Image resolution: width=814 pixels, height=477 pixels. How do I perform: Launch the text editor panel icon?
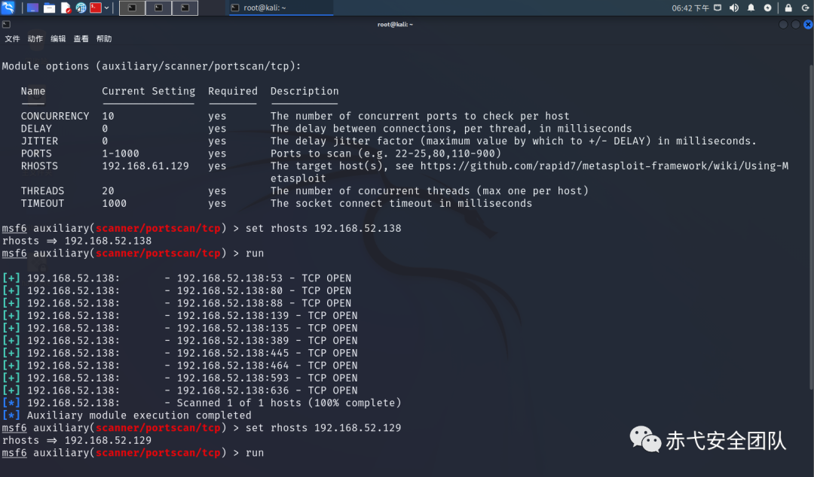point(66,8)
